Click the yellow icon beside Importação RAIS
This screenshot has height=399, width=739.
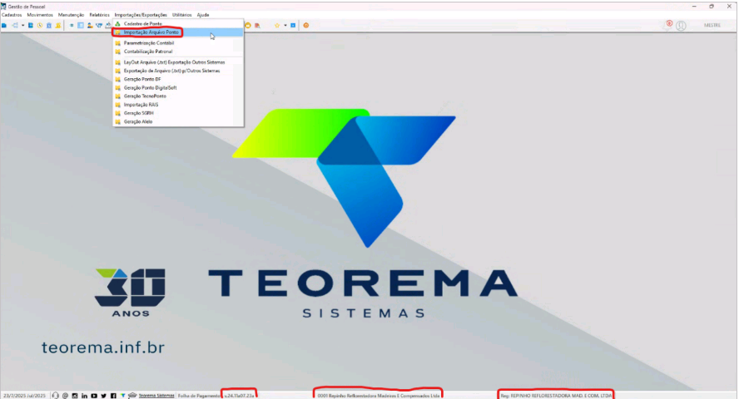[118, 105]
